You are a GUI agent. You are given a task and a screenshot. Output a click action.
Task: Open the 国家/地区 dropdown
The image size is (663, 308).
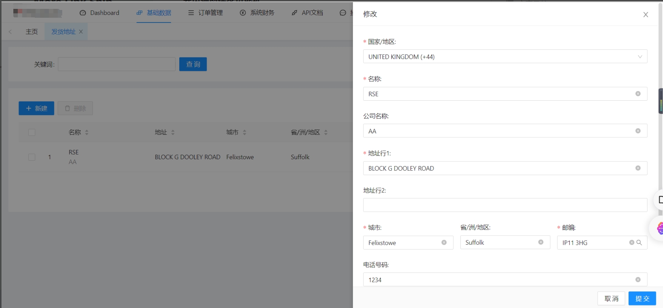click(x=505, y=57)
